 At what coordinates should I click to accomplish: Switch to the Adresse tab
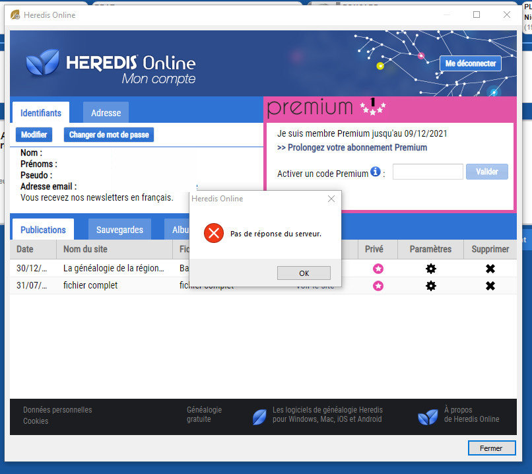(x=106, y=113)
